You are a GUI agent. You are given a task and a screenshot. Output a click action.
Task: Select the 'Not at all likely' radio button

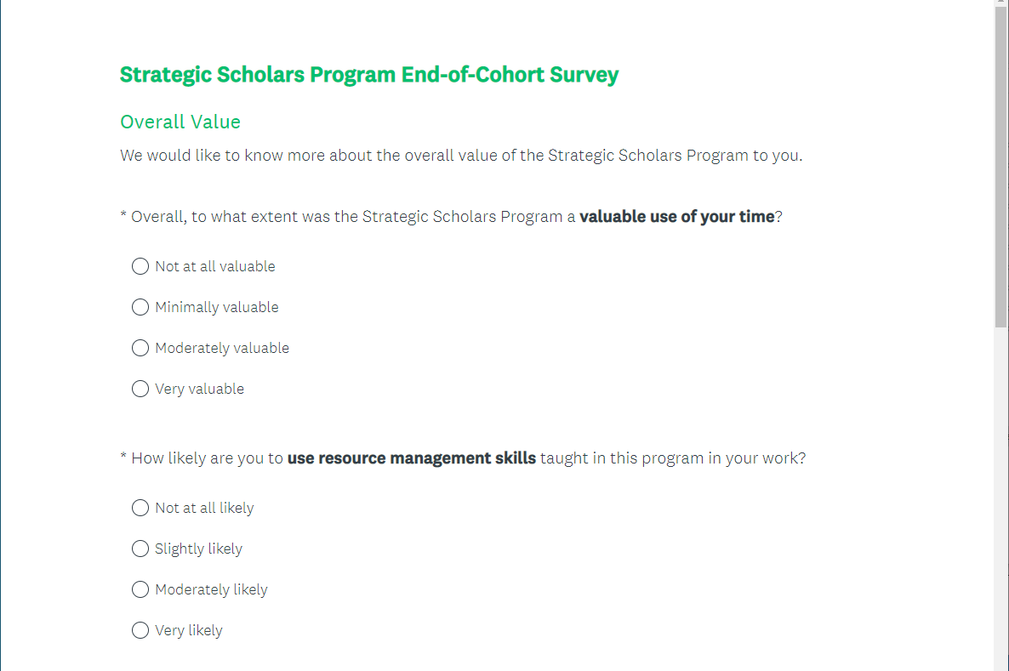(x=140, y=508)
